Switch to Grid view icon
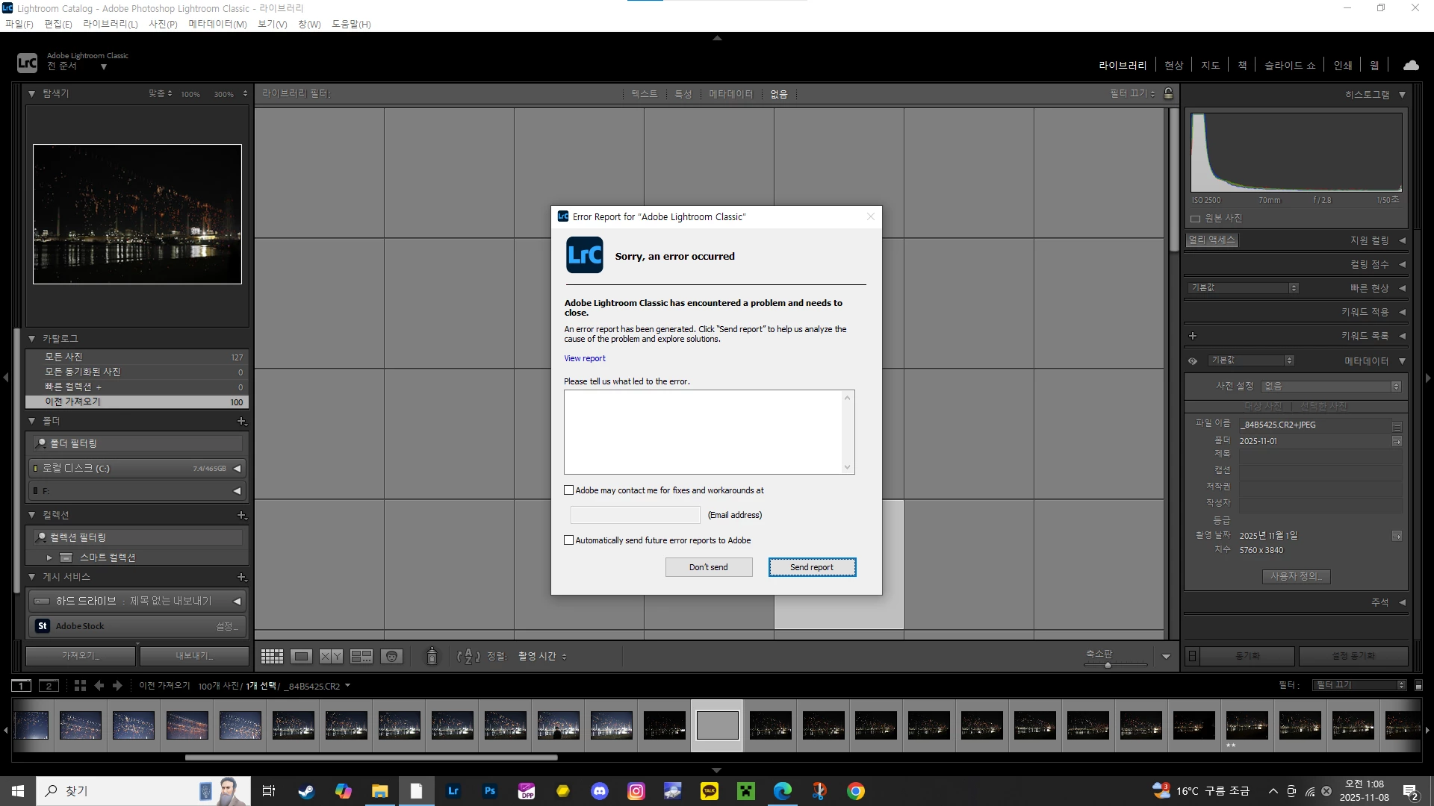Screen dimensions: 1434x806 pos(272,657)
